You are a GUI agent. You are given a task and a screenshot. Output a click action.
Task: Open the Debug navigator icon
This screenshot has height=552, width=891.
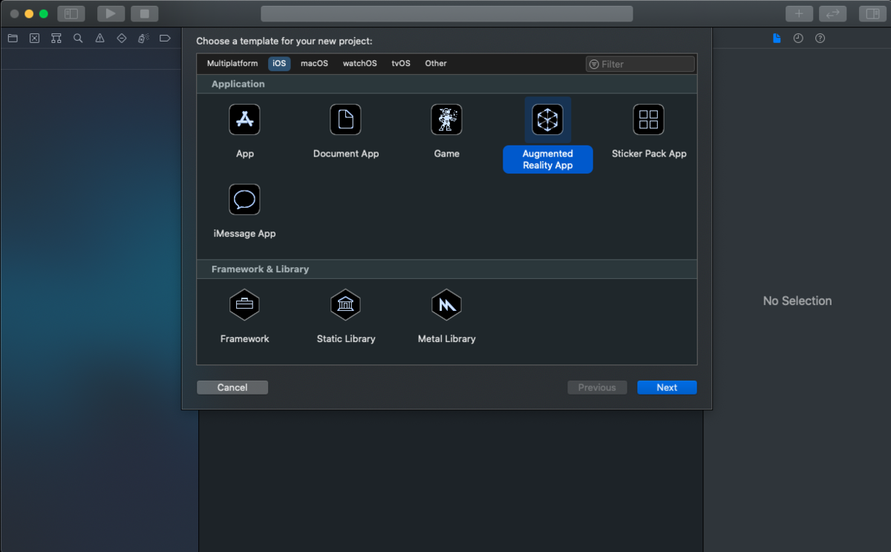(x=143, y=38)
